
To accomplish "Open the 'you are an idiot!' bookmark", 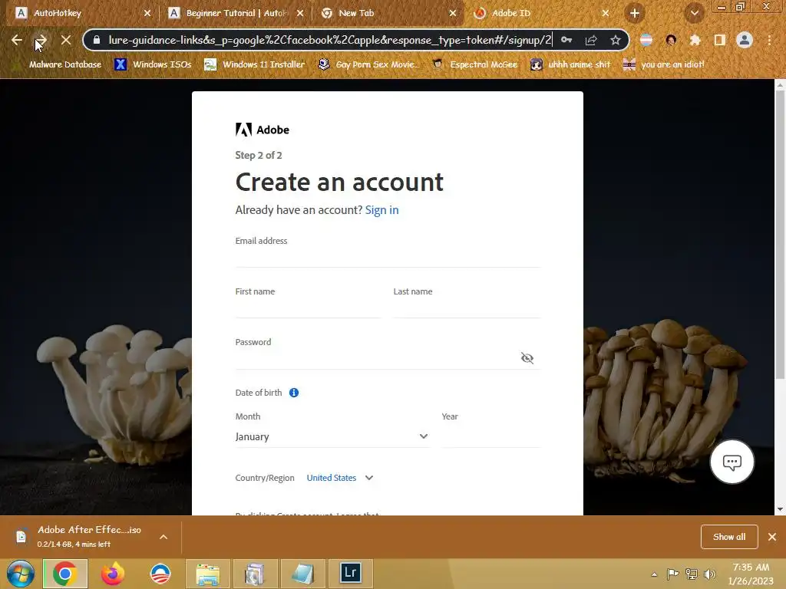I will pos(664,64).
